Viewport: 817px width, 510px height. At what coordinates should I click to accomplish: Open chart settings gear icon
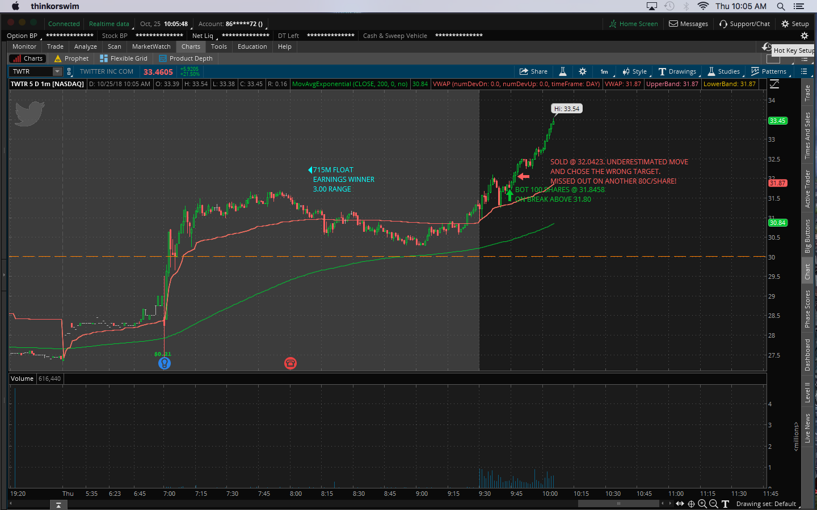pos(583,71)
